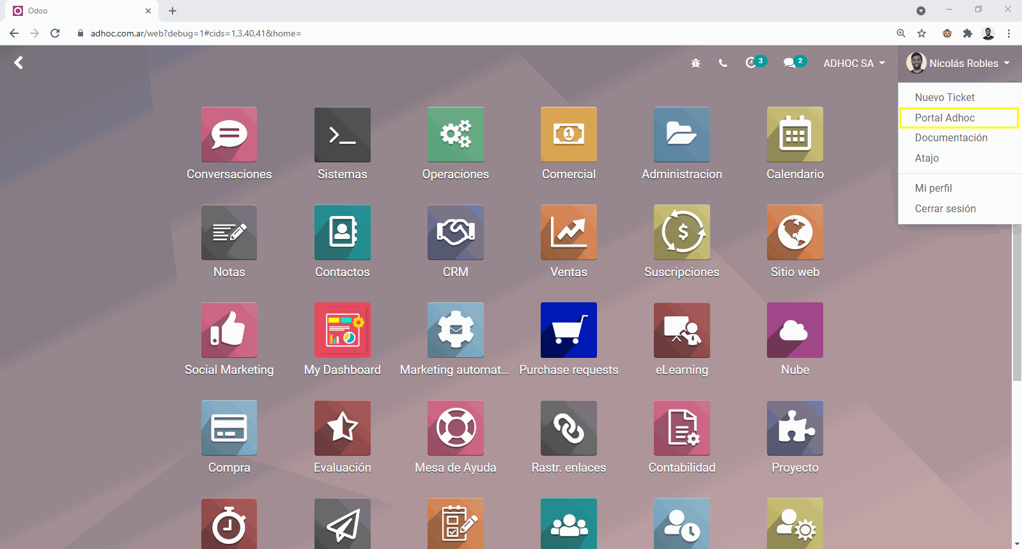The width and height of the screenshot is (1022, 549).
Task: Collapse the Nicolás Robles user menu
Action: pyautogui.click(x=957, y=63)
